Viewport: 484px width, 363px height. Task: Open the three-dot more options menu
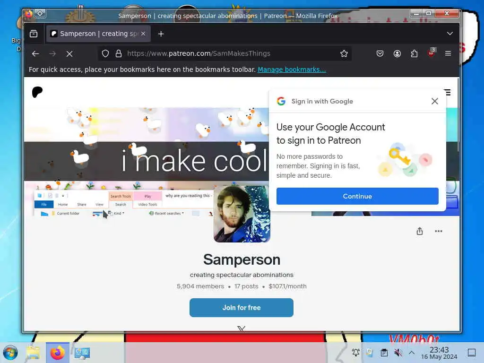click(438, 231)
